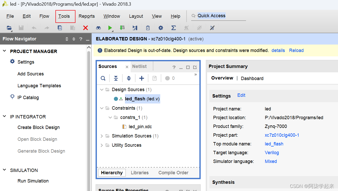
Task: Open the Layout menu
Action: point(136,16)
